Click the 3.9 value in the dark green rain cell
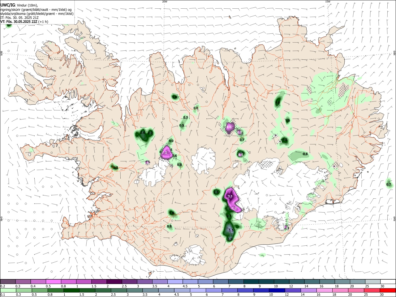Screen dimensions: 396x297 230,239
